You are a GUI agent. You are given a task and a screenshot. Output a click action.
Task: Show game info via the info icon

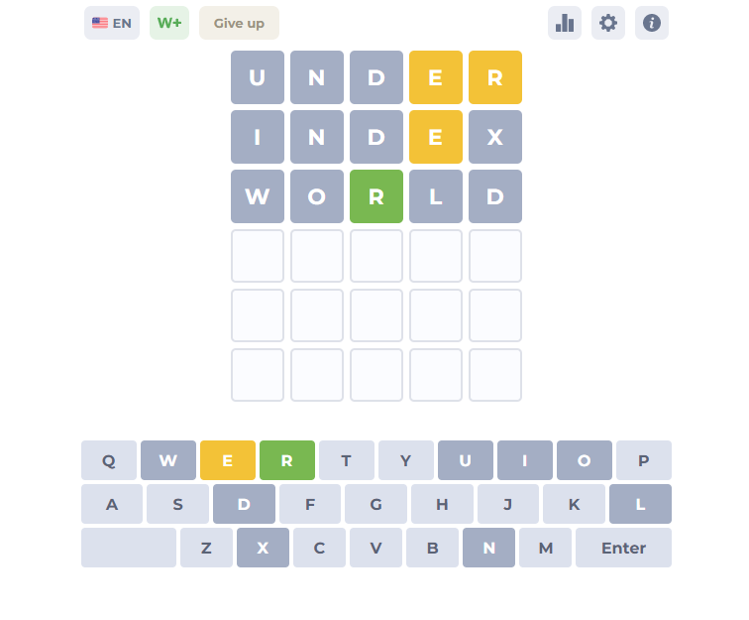(x=652, y=23)
